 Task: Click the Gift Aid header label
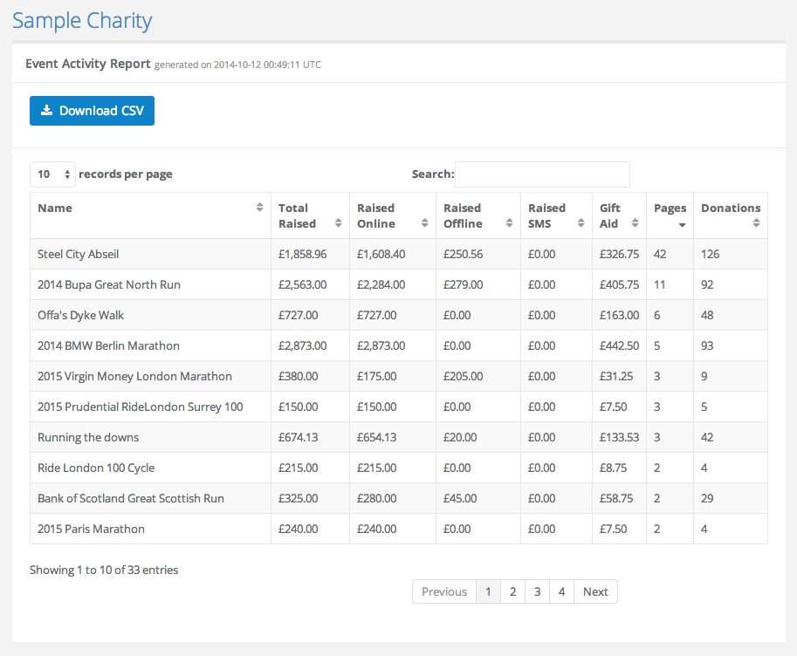pos(610,215)
